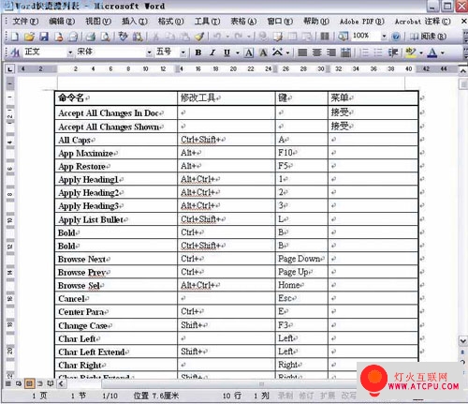The image size is (468, 404).
Task: Open Microsoft Word Help question mark icon
Action: pos(396,37)
